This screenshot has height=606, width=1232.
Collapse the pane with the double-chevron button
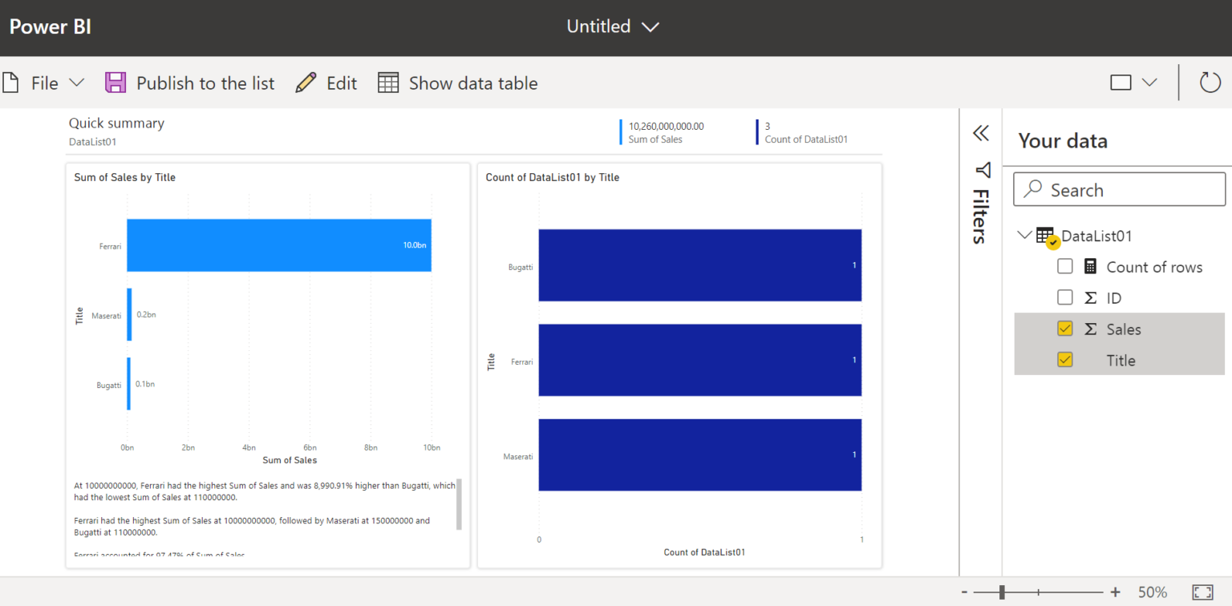point(980,133)
